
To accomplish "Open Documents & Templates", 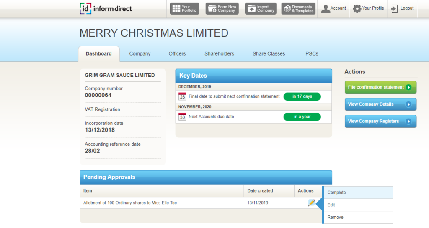I will pyautogui.click(x=298, y=9).
